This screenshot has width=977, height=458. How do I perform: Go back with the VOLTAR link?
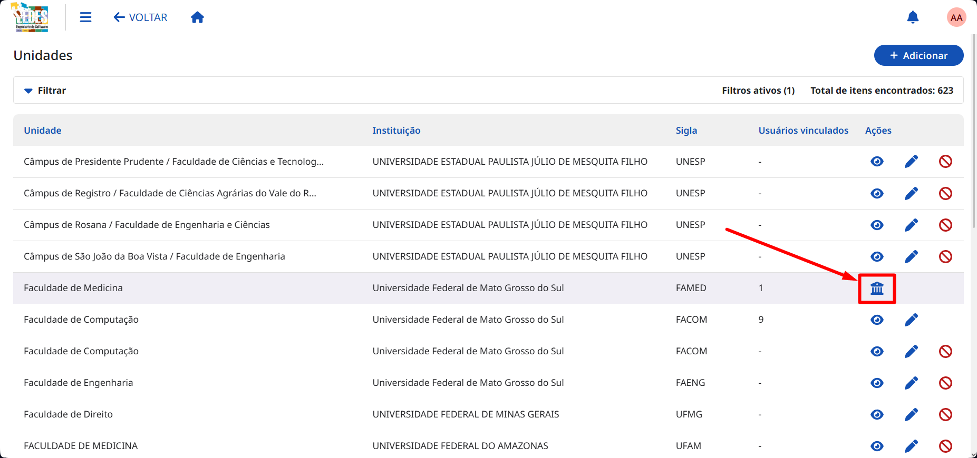(140, 17)
